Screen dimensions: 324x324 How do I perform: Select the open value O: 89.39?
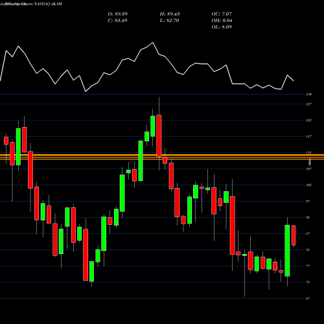pos(118,14)
